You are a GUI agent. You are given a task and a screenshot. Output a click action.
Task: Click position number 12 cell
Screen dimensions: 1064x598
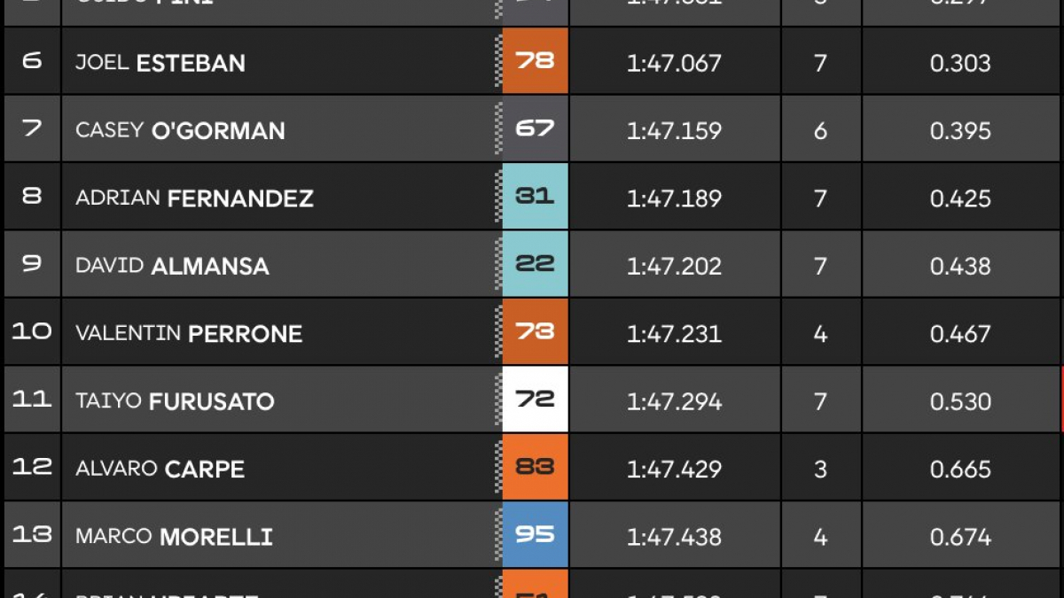[x=32, y=468]
